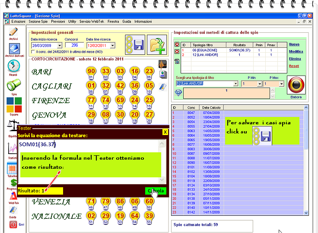This screenshot has height=233, width=318.
Task: Open Finestra menu
Action: 113,22
